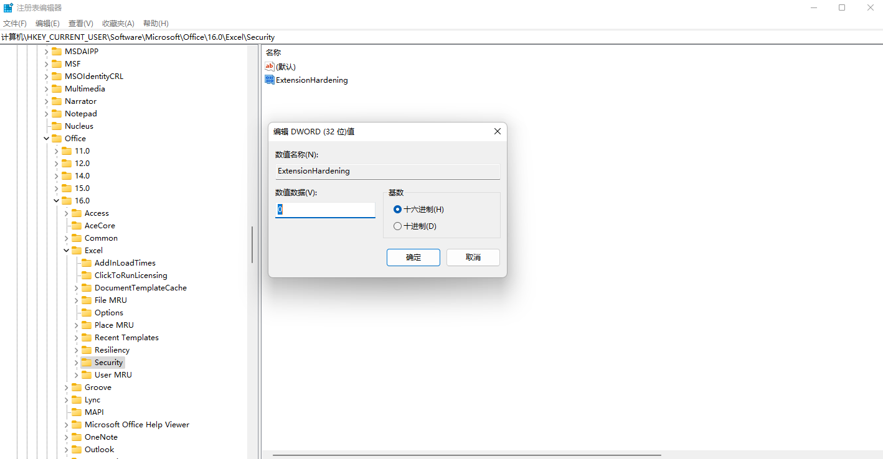This screenshot has height=459, width=883.
Task: Click the Options folder icon
Action: pyautogui.click(x=87, y=312)
